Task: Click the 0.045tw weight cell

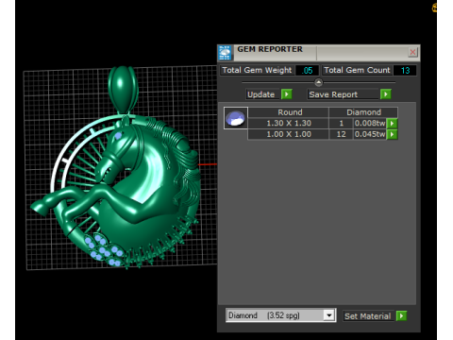Action: pyautogui.click(x=370, y=134)
